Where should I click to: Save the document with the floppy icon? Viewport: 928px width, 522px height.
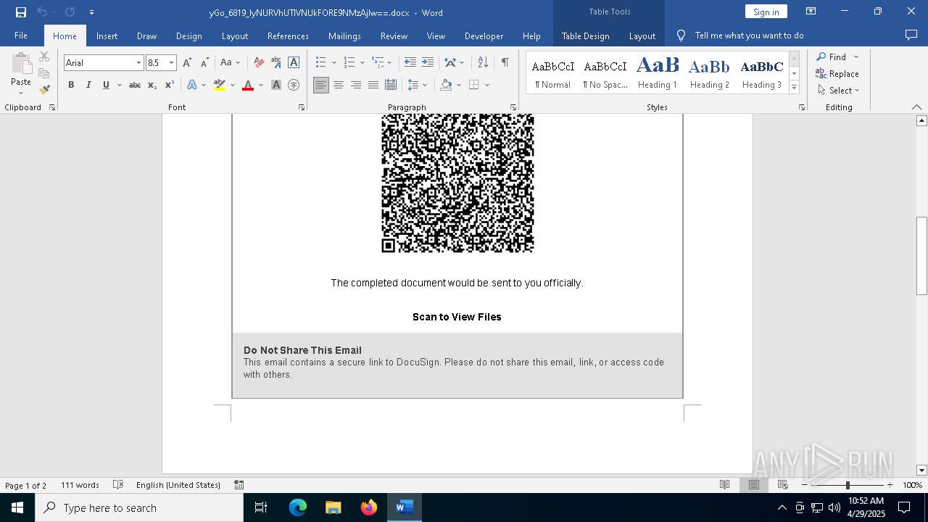21,12
